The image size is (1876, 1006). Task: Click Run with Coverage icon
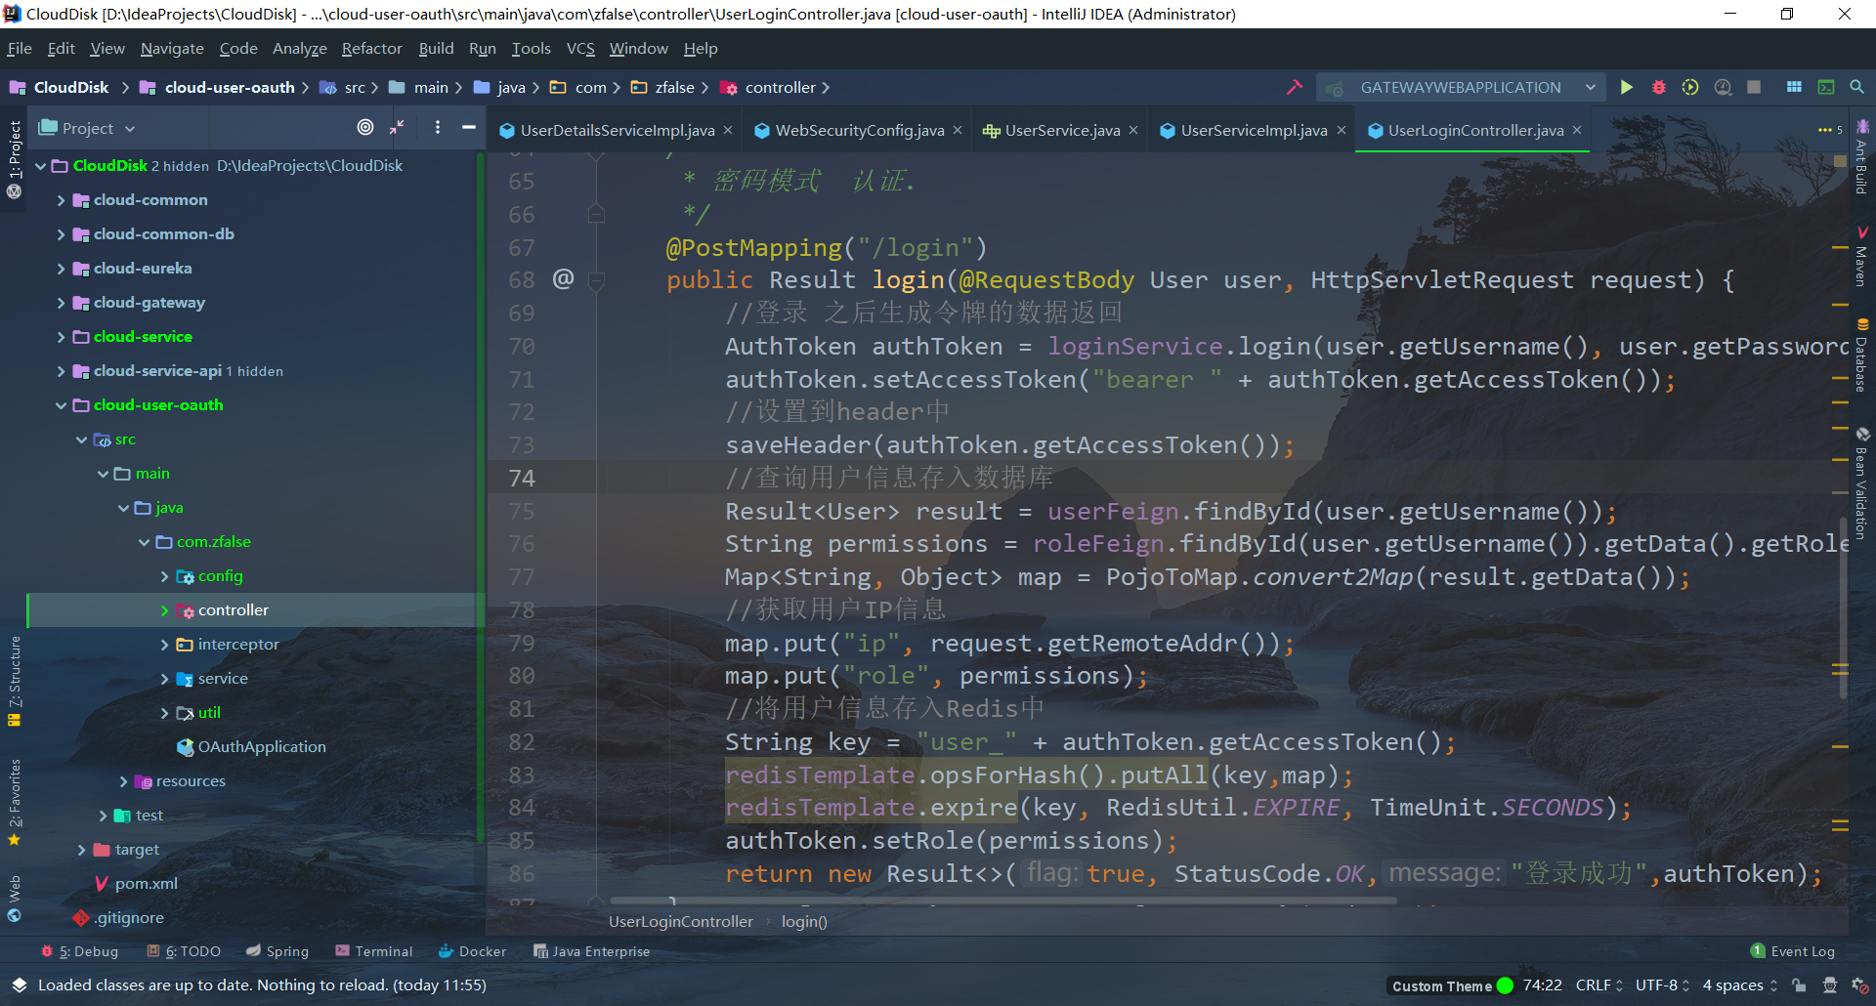pyautogui.click(x=1690, y=87)
